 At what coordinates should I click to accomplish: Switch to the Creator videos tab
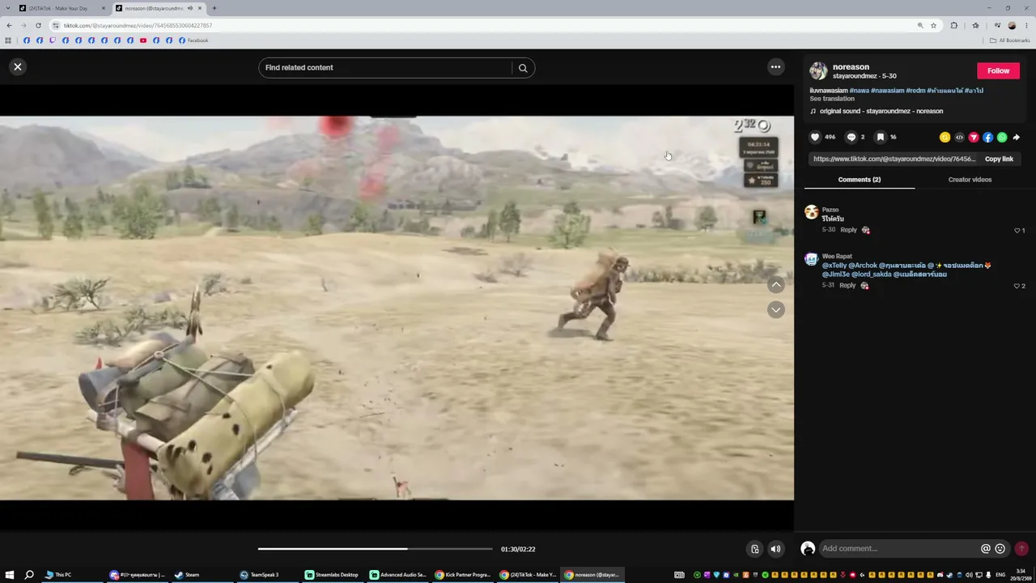click(x=970, y=180)
